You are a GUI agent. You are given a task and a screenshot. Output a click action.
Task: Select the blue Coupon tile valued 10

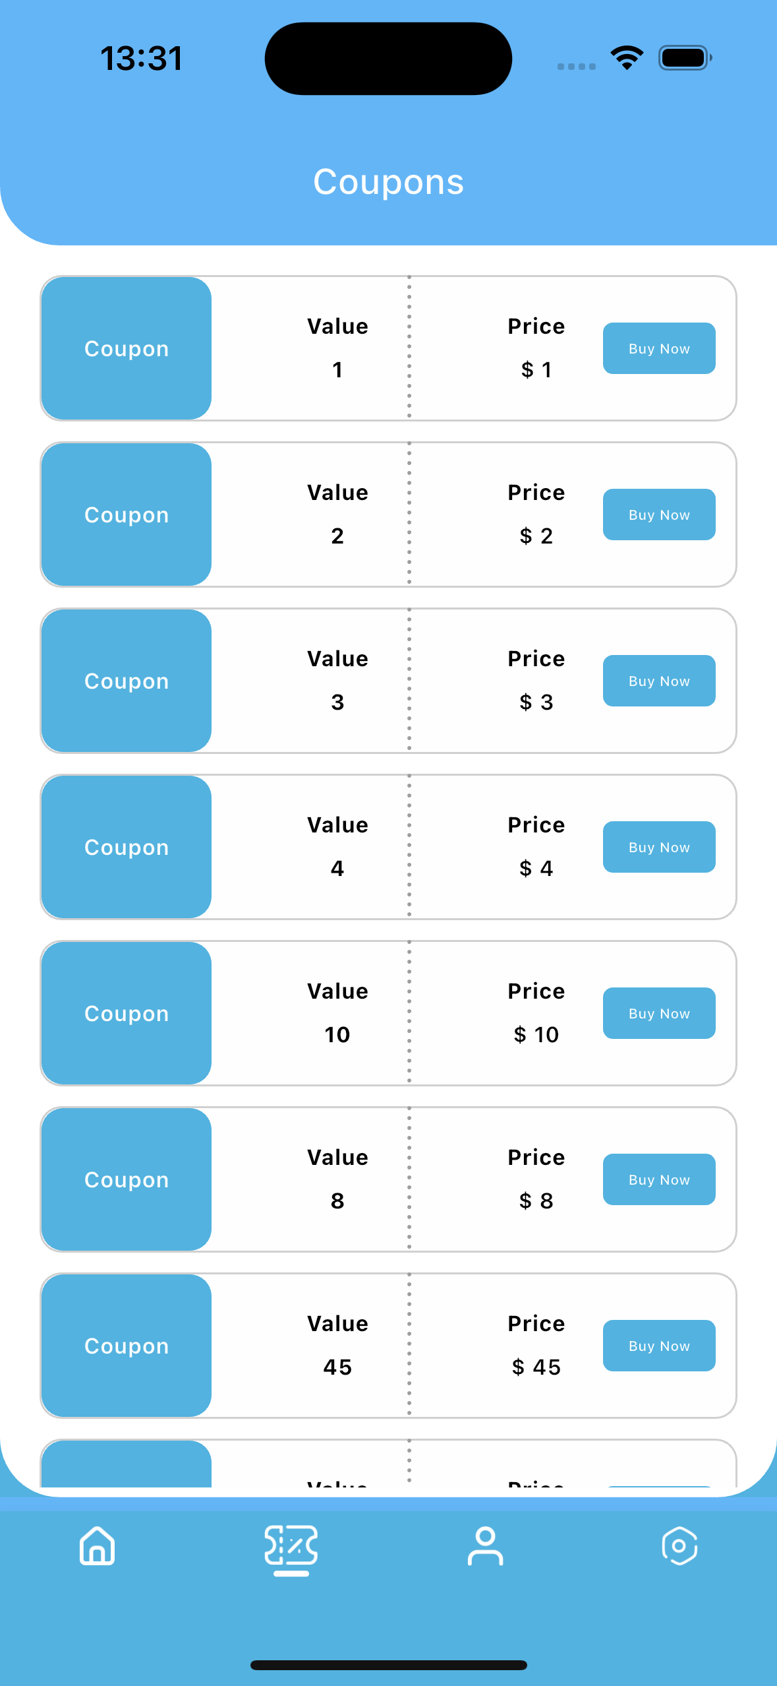(127, 1013)
